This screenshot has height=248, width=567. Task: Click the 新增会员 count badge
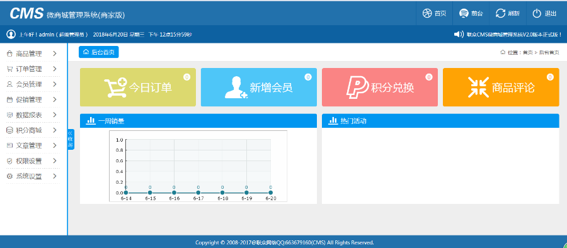coord(307,77)
